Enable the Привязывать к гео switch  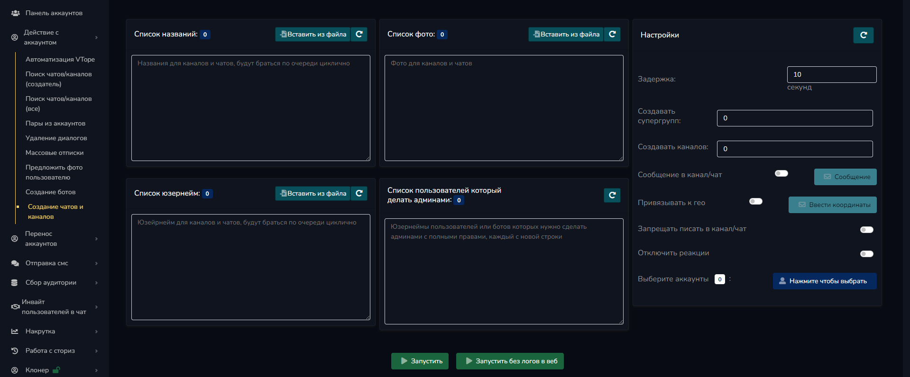click(756, 201)
